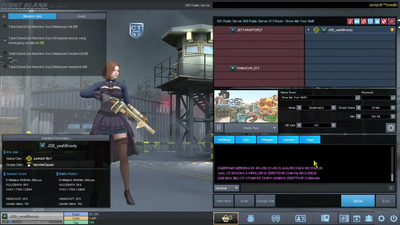
Task: Open the Clan chat tab
Action: [x=246, y=140]
